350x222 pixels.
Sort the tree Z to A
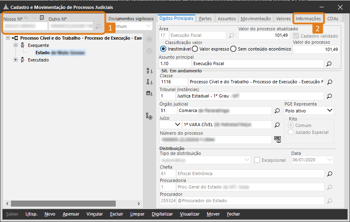149,82
